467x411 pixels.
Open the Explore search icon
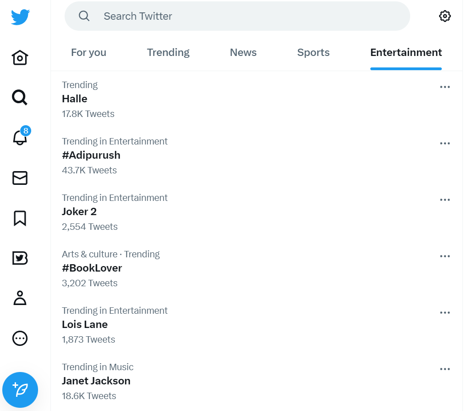pyautogui.click(x=20, y=97)
